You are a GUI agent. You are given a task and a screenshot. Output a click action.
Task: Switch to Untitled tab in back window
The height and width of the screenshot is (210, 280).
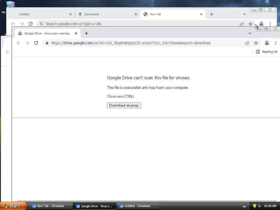tap(24, 14)
